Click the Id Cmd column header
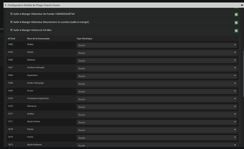This screenshot has height=149, width=244. (x=11, y=38)
